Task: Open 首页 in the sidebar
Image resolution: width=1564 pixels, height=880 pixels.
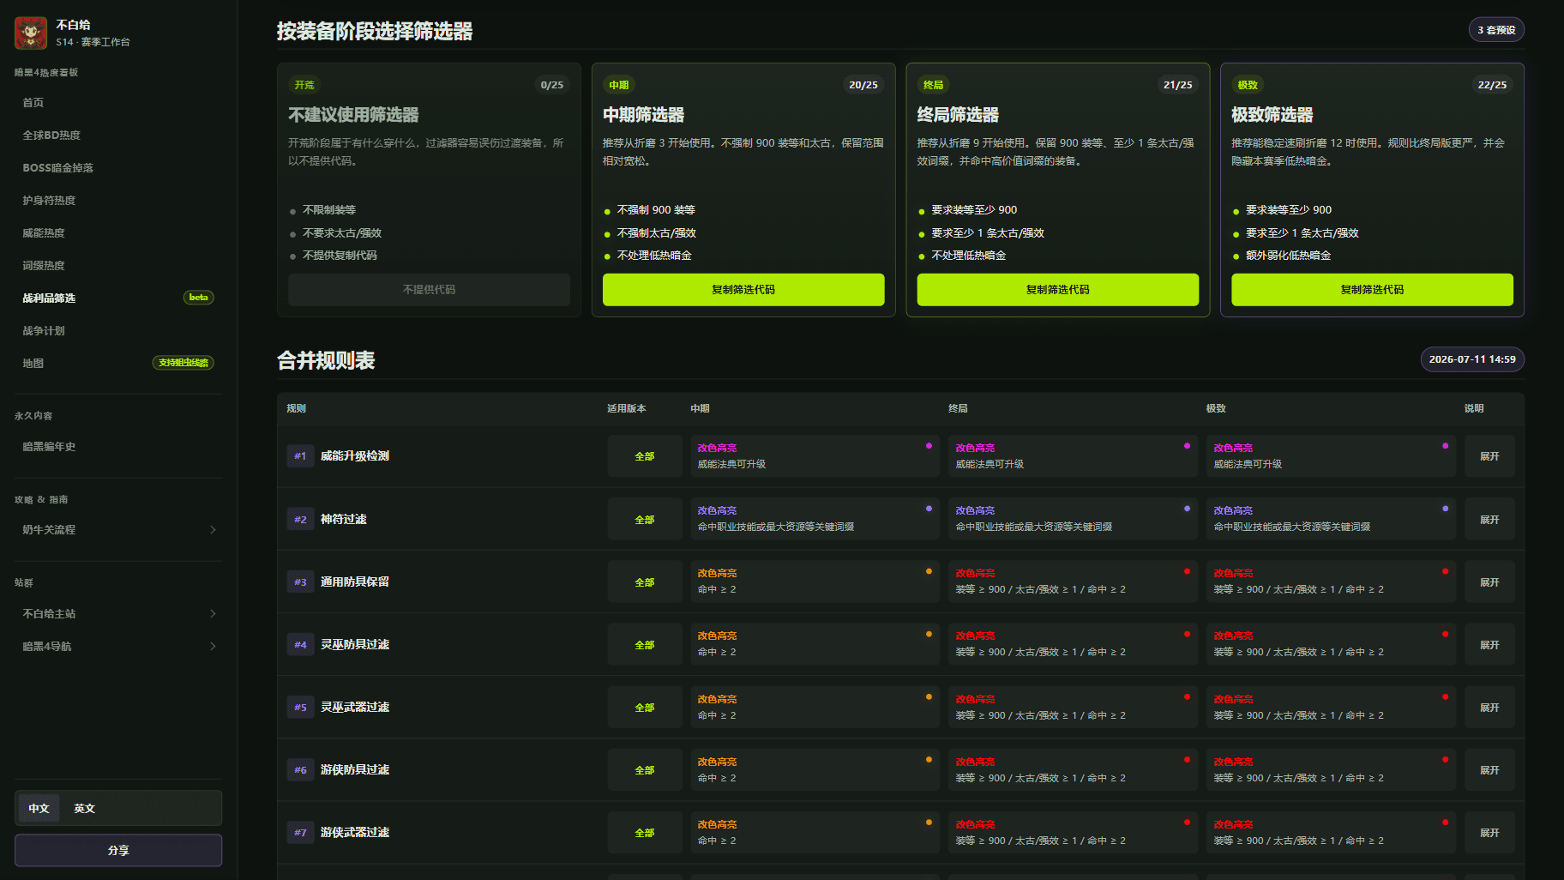Action: [x=118, y=103]
